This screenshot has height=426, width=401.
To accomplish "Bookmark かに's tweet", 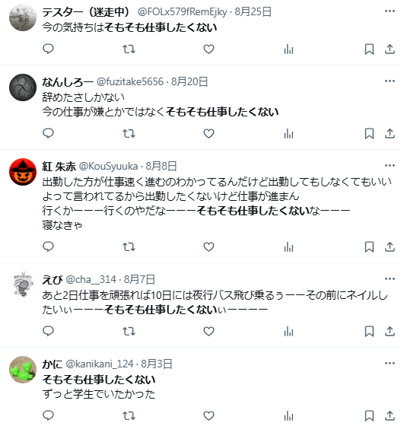I will click(369, 416).
